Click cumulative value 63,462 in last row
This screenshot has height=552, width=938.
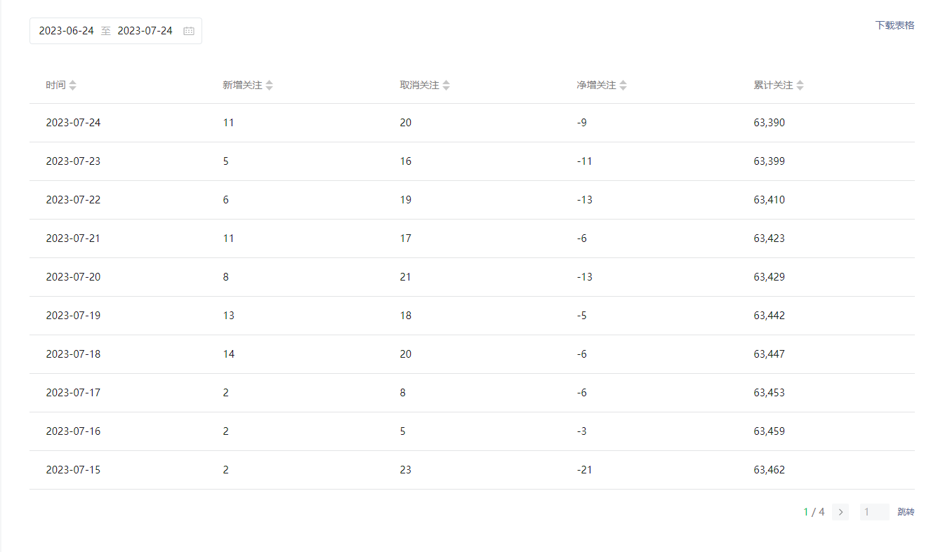click(x=769, y=470)
